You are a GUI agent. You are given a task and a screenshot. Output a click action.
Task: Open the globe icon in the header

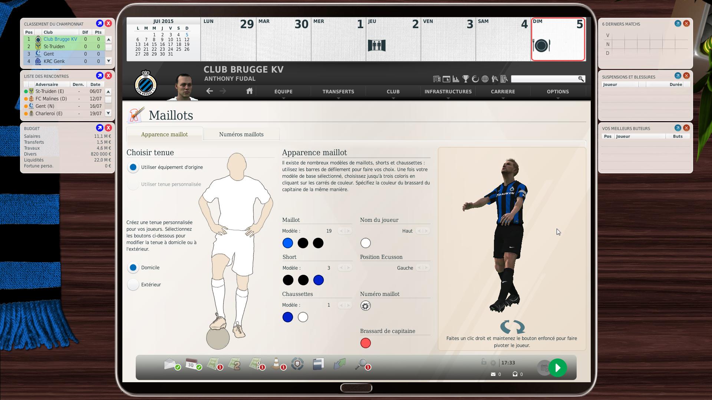tap(485, 79)
